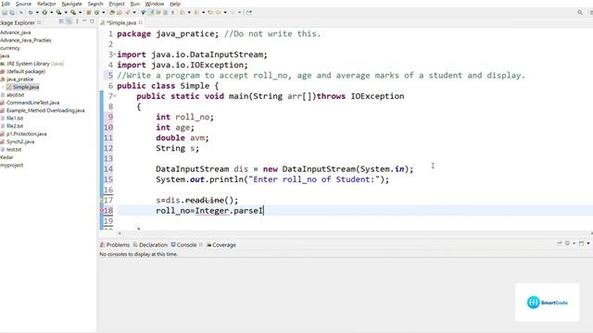This screenshot has height=333, width=593.
Task: Click the green Debug bug icon
Action: click(x=31, y=12)
